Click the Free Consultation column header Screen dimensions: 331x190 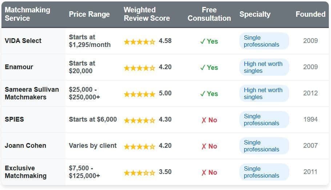click(x=209, y=14)
